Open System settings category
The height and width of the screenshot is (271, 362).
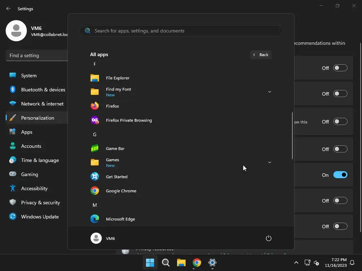[37, 76]
